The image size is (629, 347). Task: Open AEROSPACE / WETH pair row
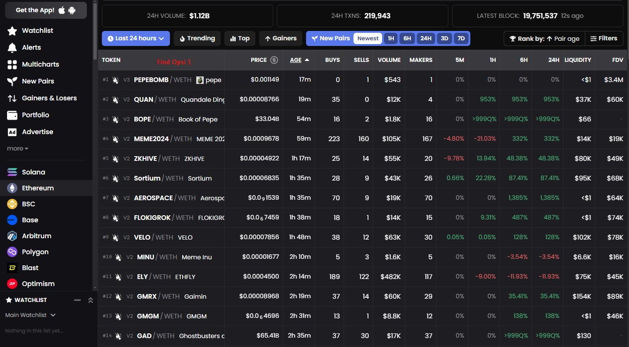tap(363, 198)
